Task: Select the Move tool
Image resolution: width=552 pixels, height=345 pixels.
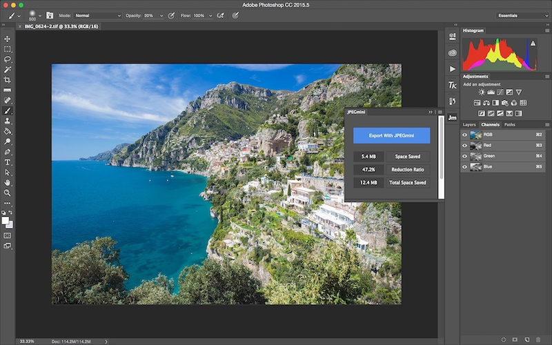Action: (x=8, y=39)
